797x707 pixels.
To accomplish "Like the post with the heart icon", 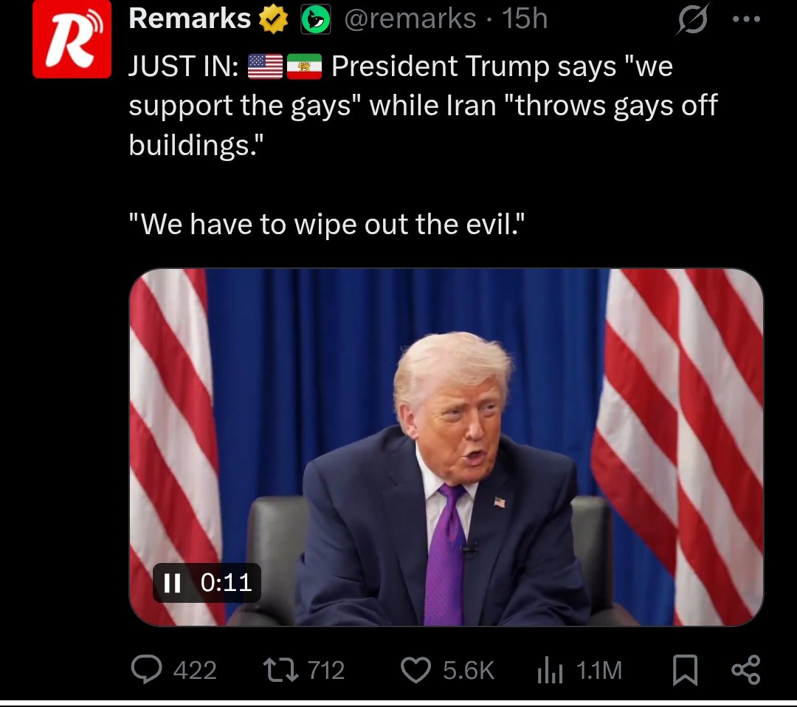I will 415,670.
